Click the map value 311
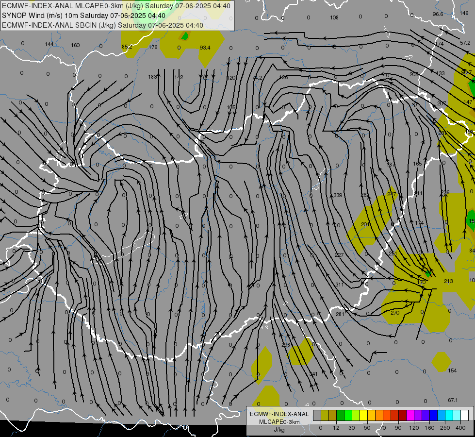 point(340,285)
